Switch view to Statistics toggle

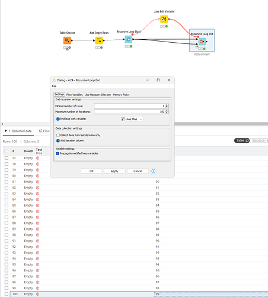(258, 140)
